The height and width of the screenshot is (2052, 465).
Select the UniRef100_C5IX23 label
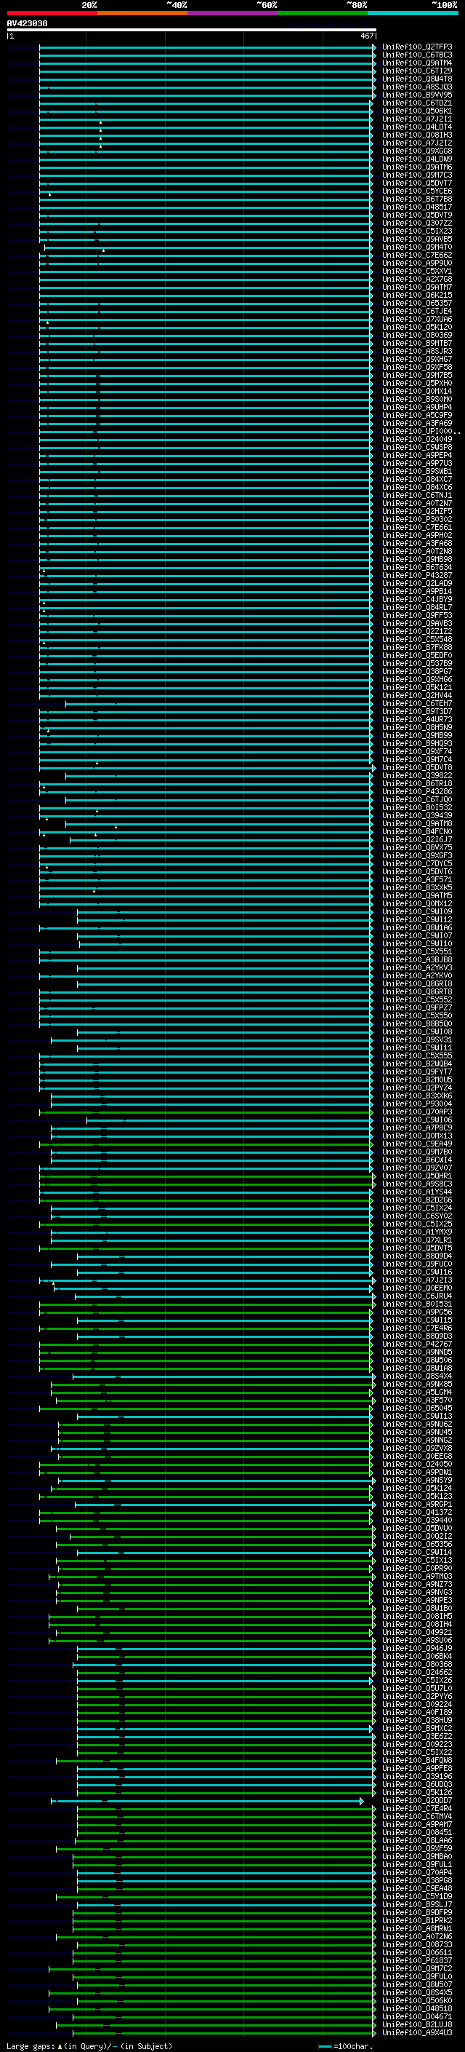point(417,231)
